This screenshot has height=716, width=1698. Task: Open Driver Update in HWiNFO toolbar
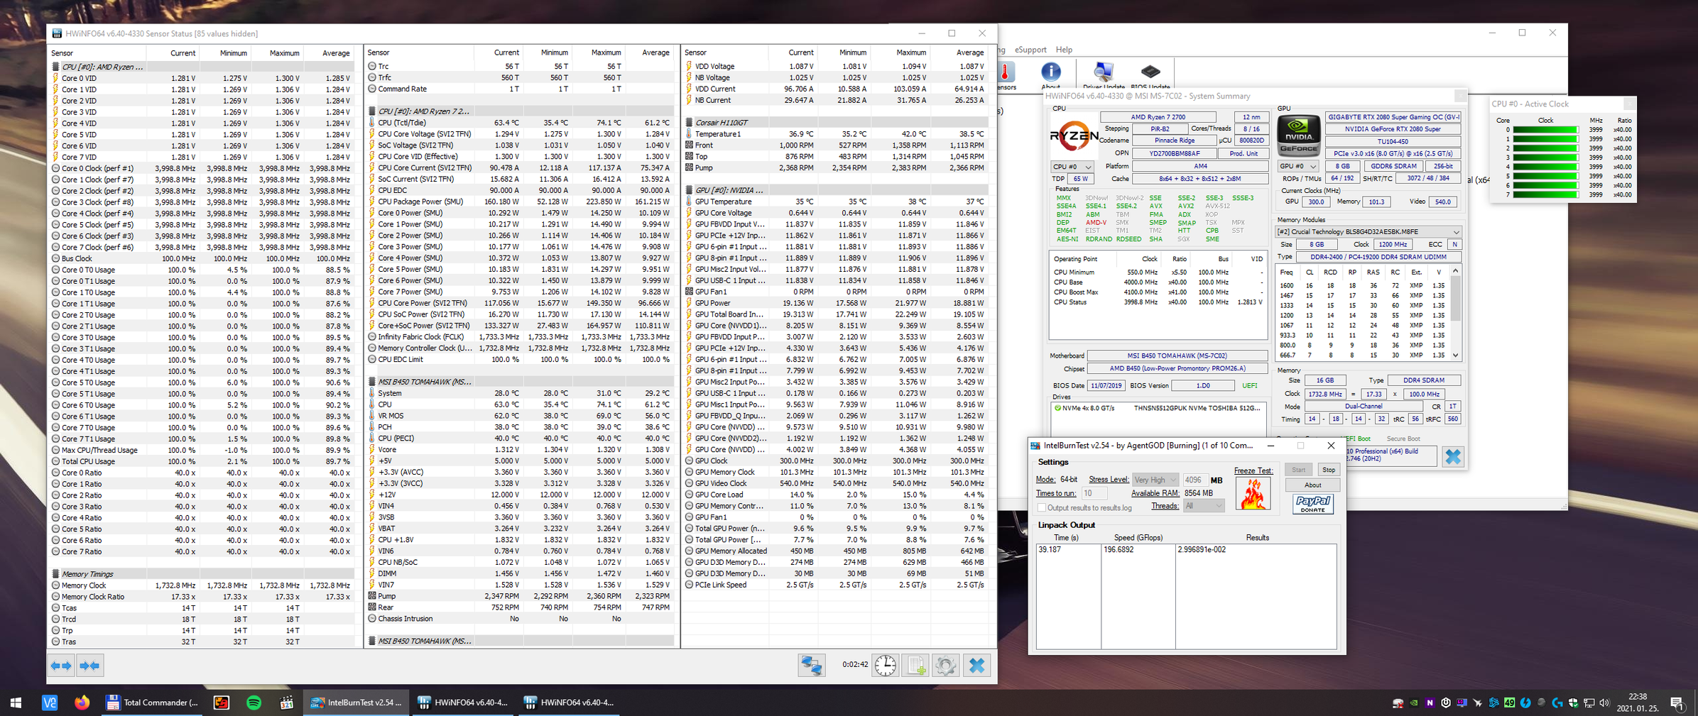click(1104, 75)
